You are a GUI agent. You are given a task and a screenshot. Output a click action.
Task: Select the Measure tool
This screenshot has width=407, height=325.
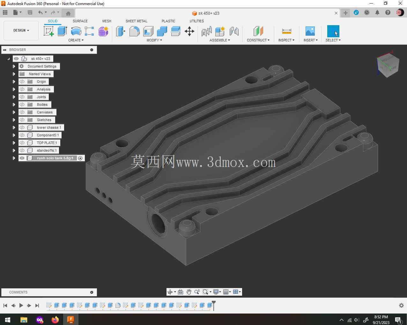coord(286,31)
